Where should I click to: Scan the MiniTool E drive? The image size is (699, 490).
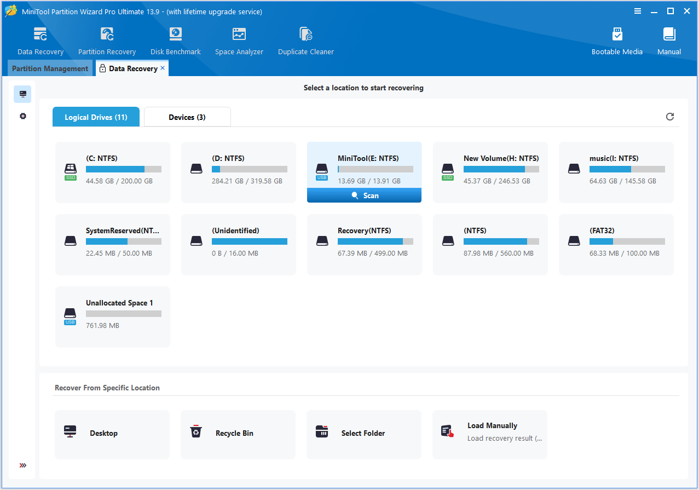[364, 195]
